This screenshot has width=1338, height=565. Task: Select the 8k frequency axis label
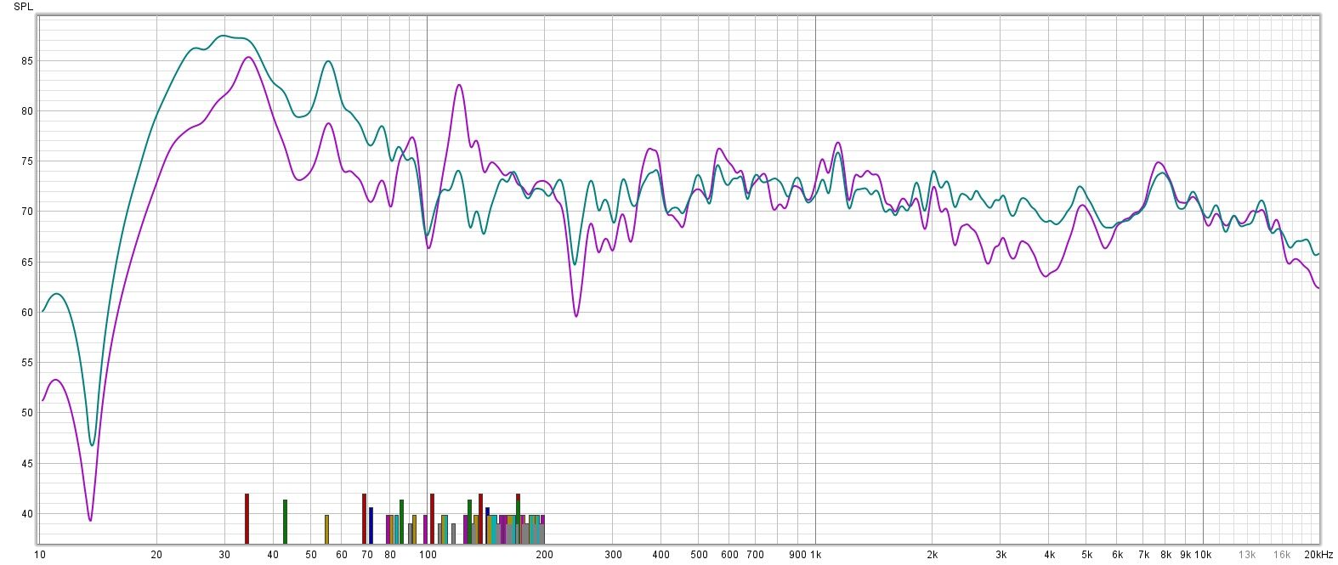(1165, 555)
